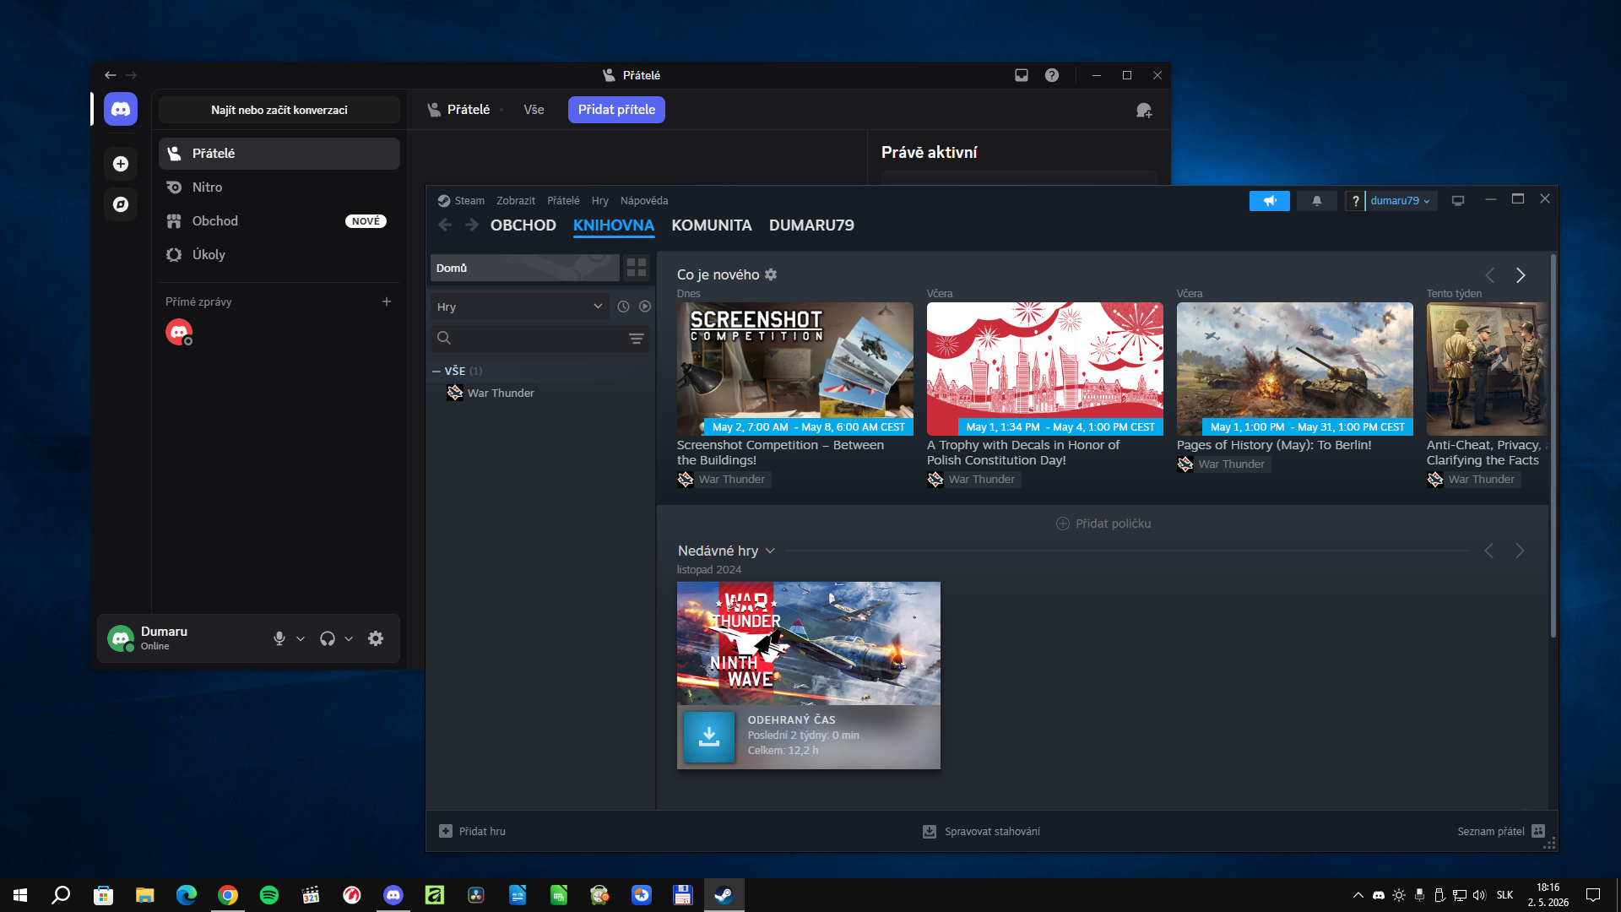The height and width of the screenshot is (912, 1621).
Task: Deafen Discord audio with headphones icon
Action: coord(328,638)
